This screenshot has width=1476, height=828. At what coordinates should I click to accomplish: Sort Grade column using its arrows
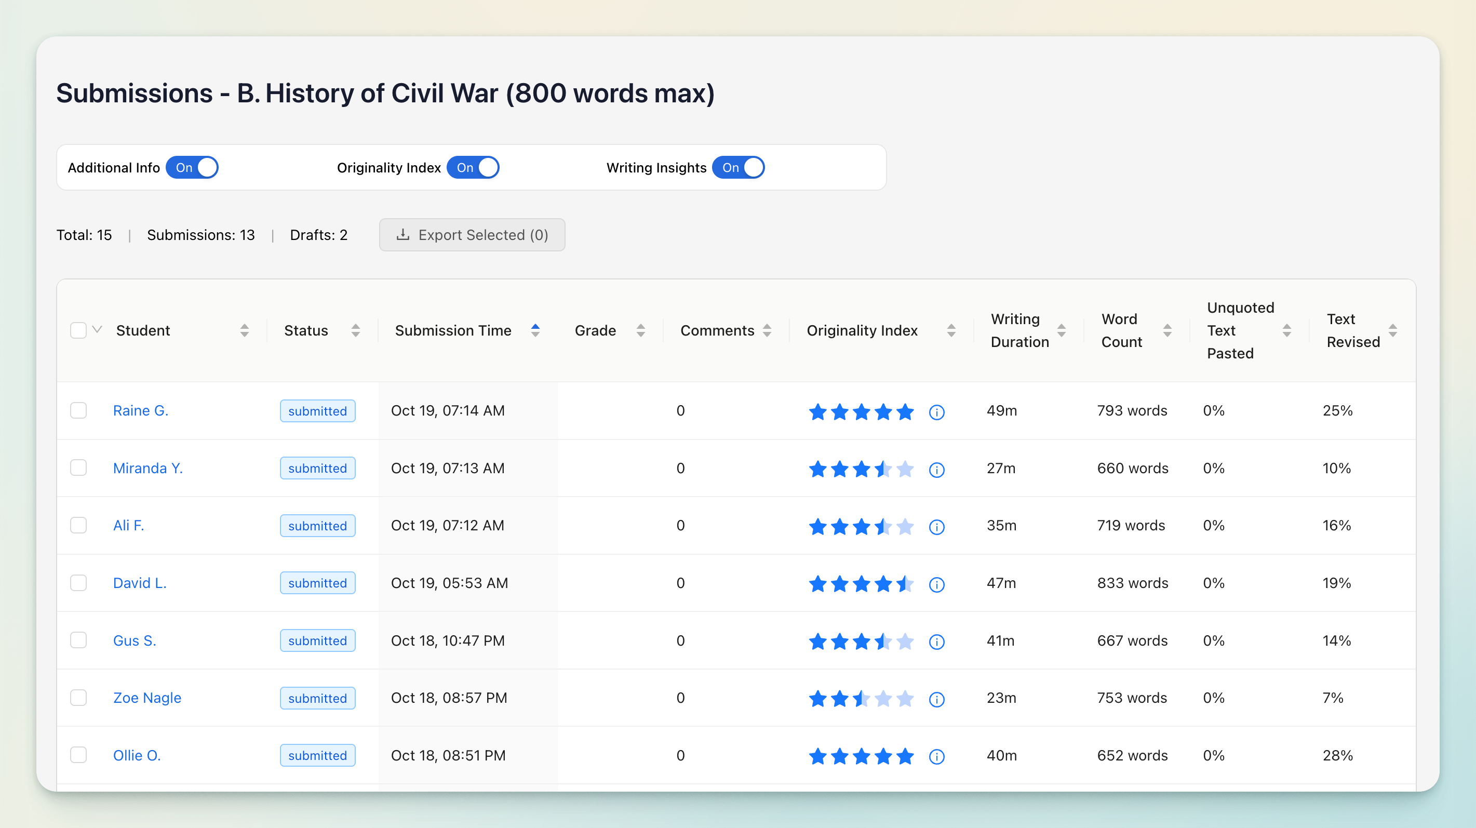pyautogui.click(x=640, y=330)
